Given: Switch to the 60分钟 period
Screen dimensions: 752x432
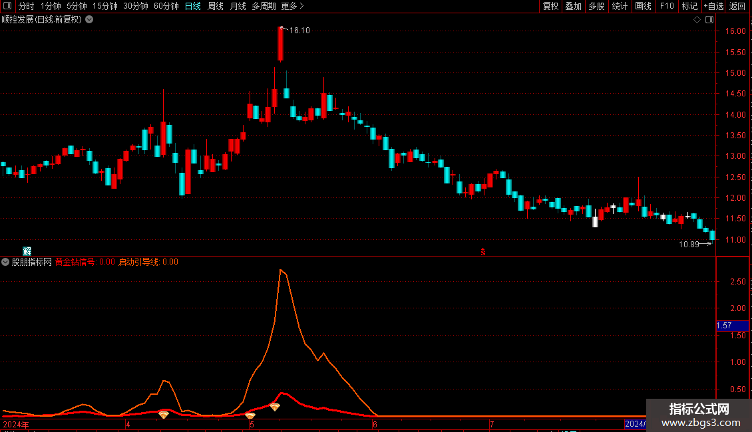Looking at the screenshot, I should coord(166,6).
